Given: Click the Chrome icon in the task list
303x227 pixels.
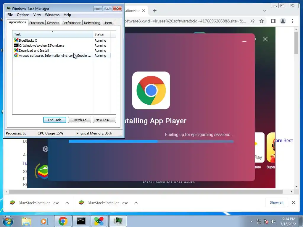Looking at the screenshot, I should pyautogui.click(x=16, y=55).
